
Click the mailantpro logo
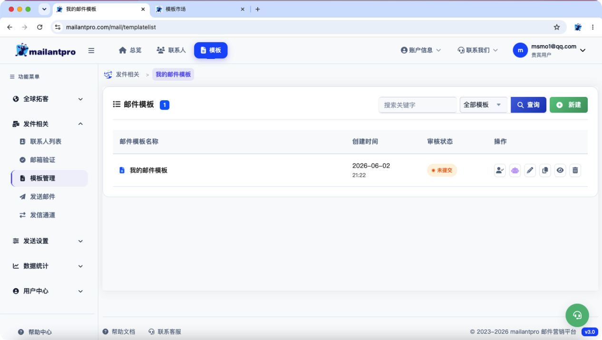pos(45,50)
